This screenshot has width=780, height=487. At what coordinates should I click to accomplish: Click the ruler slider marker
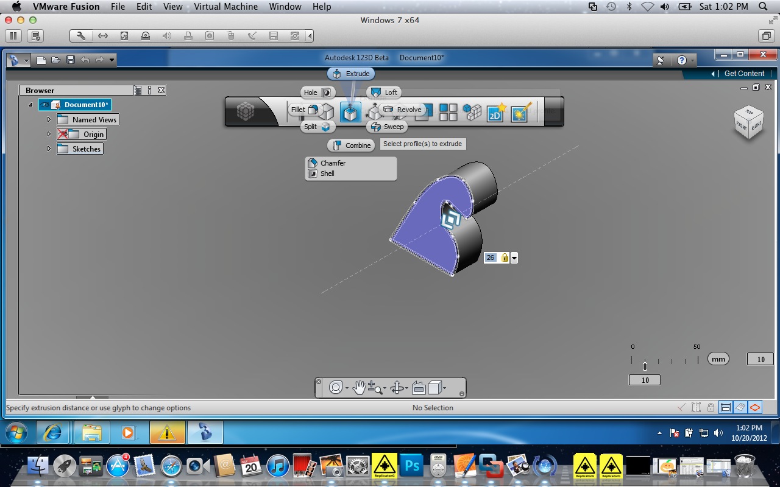pyautogui.click(x=645, y=366)
